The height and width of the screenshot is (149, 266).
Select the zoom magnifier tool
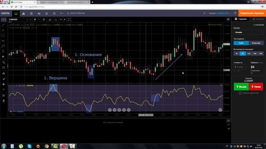(x=4, y=62)
